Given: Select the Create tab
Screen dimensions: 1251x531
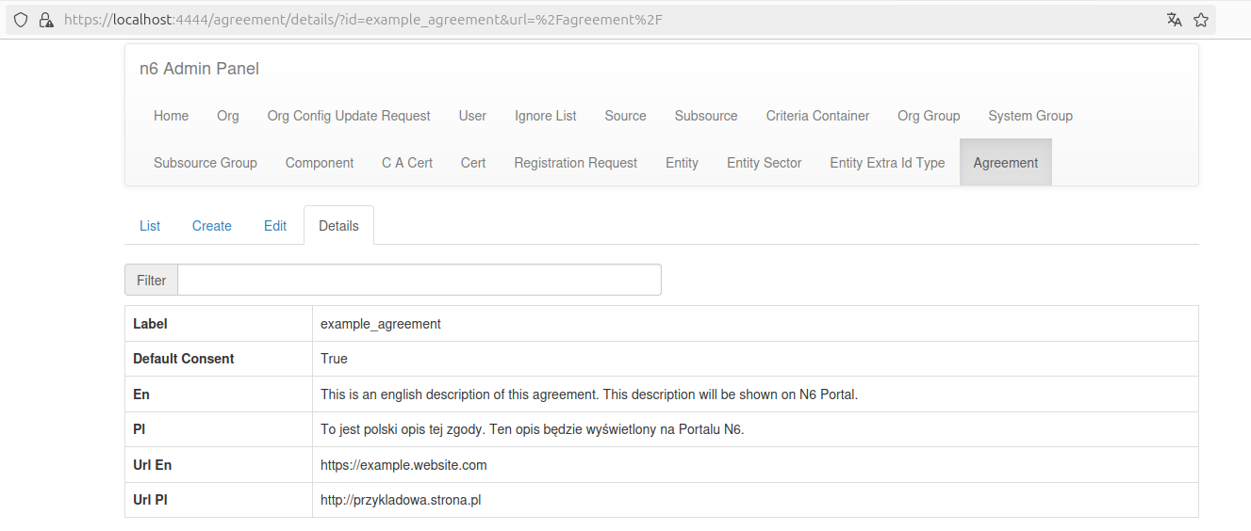Looking at the screenshot, I should coord(212,226).
